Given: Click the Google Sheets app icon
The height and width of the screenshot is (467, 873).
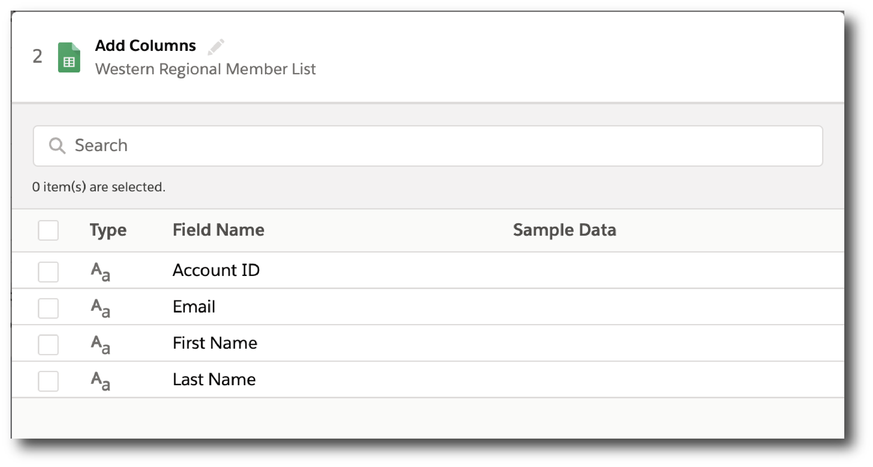Looking at the screenshot, I should coord(69,58).
